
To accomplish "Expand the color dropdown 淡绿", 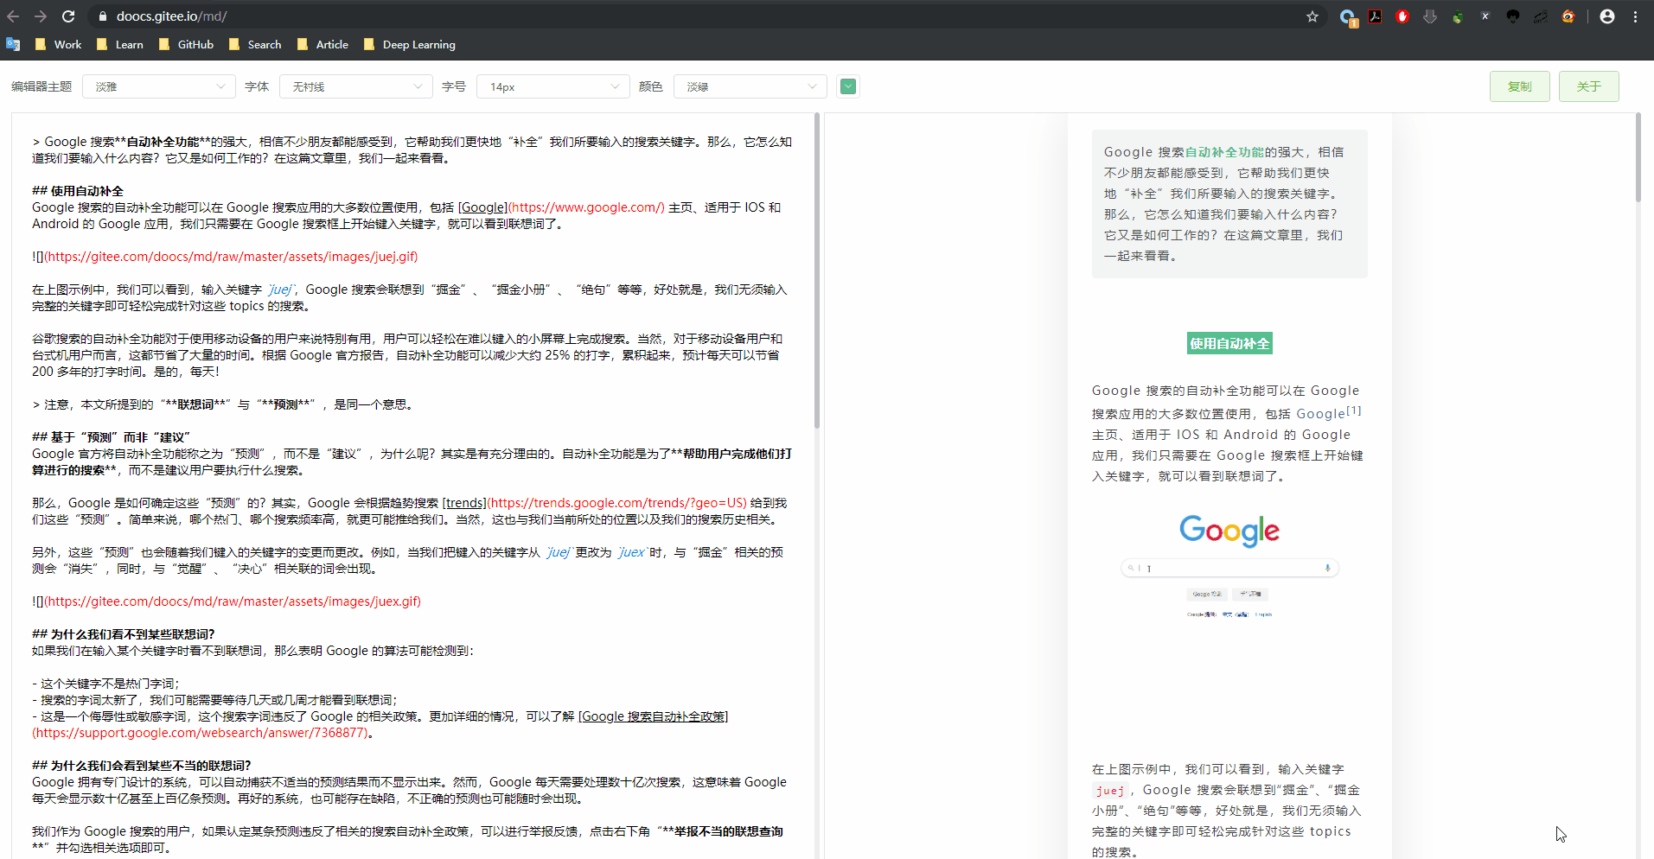I will pos(750,86).
